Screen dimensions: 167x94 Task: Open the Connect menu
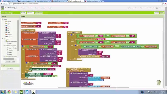coord(31,8)
